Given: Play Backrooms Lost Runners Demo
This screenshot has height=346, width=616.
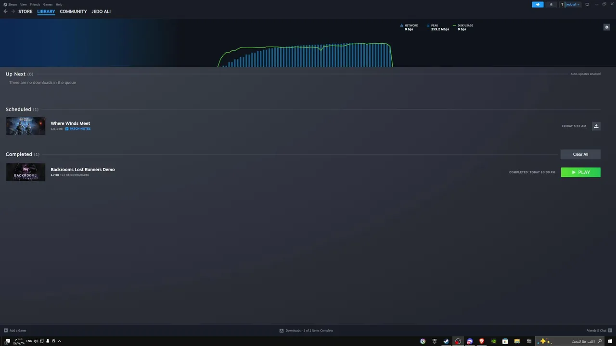Looking at the screenshot, I should [x=580, y=172].
